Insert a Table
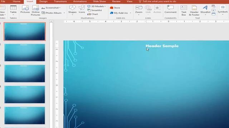 tap(13, 10)
